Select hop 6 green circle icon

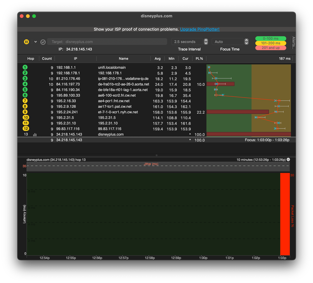point(25,95)
